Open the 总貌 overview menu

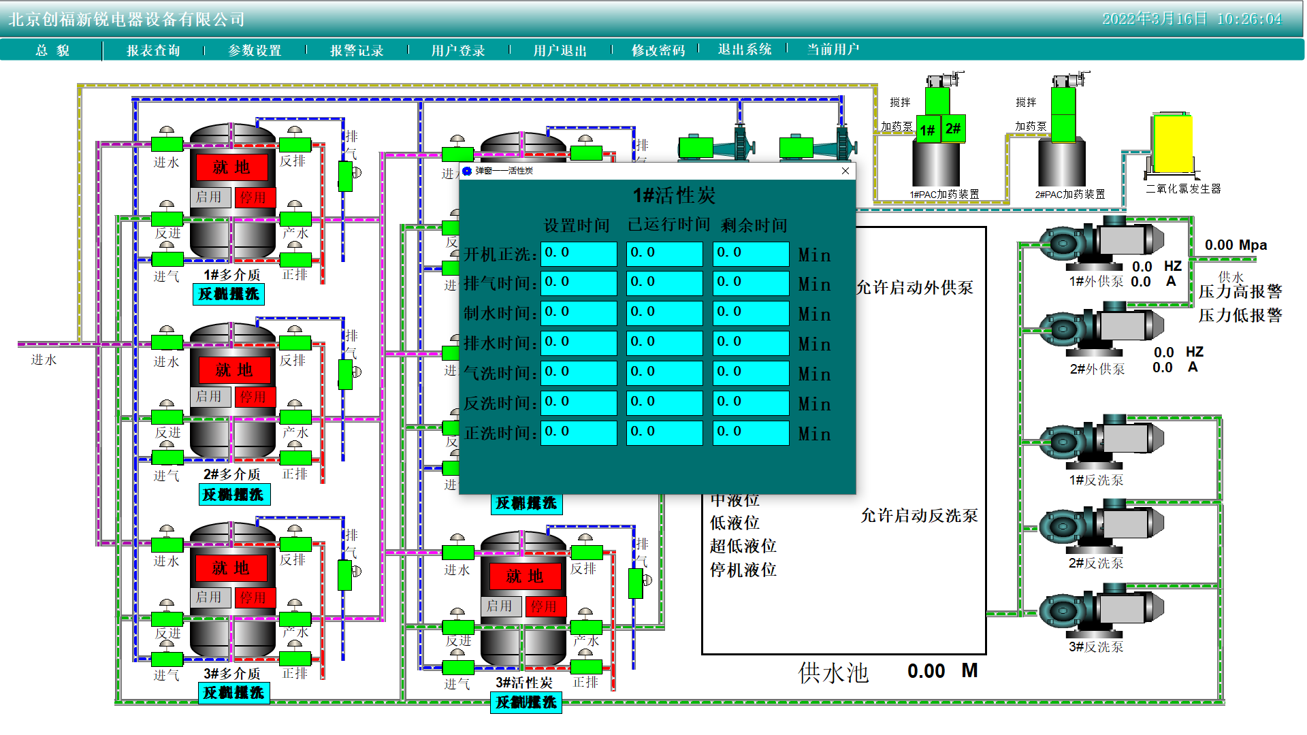click(x=52, y=50)
